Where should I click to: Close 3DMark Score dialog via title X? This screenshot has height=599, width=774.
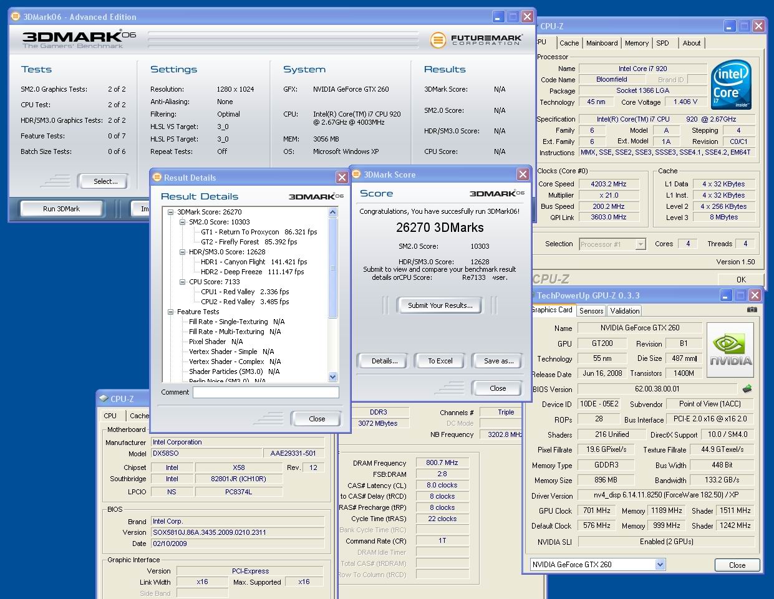523,175
